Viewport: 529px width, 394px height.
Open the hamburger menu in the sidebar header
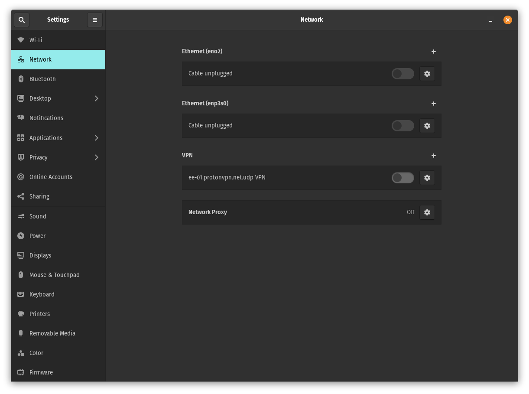coord(95,20)
